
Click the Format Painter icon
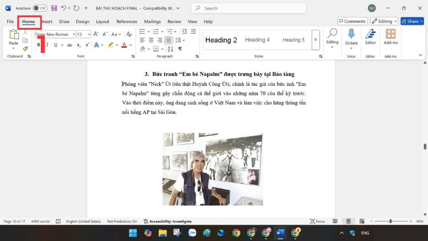point(25,49)
